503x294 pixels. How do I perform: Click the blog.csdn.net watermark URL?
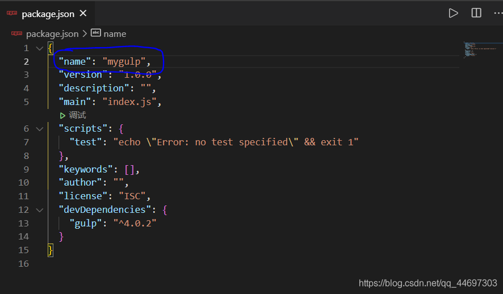point(427,283)
